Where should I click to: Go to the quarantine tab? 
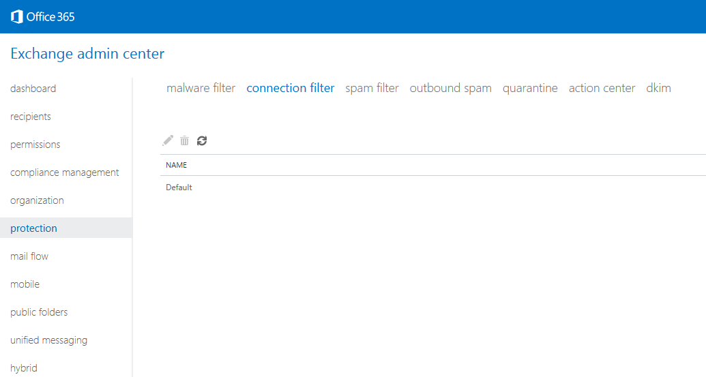tap(530, 88)
